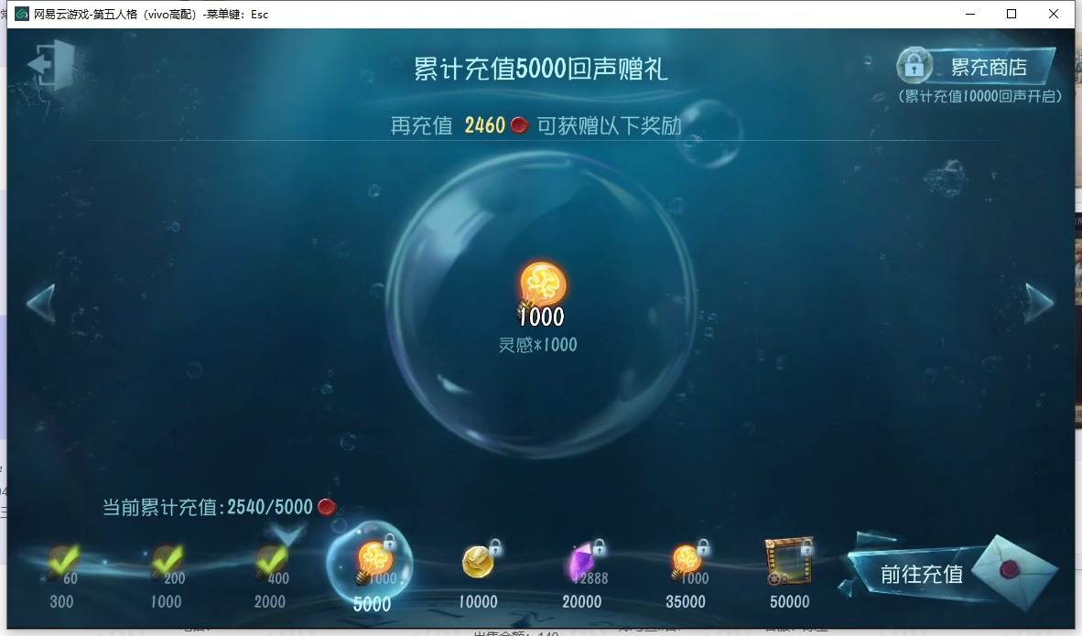
Task: Open the 累充商店 locked shop
Action: click(x=976, y=66)
